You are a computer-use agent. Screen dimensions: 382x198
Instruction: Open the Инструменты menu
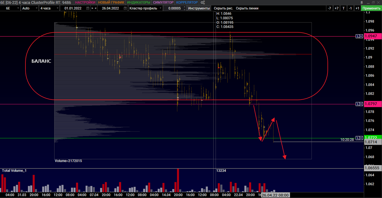coord(199,8)
